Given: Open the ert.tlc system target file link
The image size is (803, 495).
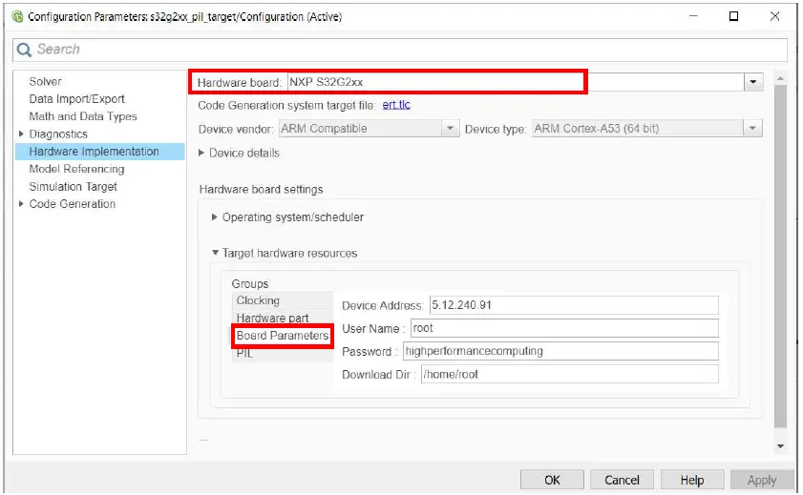Looking at the screenshot, I should [396, 105].
